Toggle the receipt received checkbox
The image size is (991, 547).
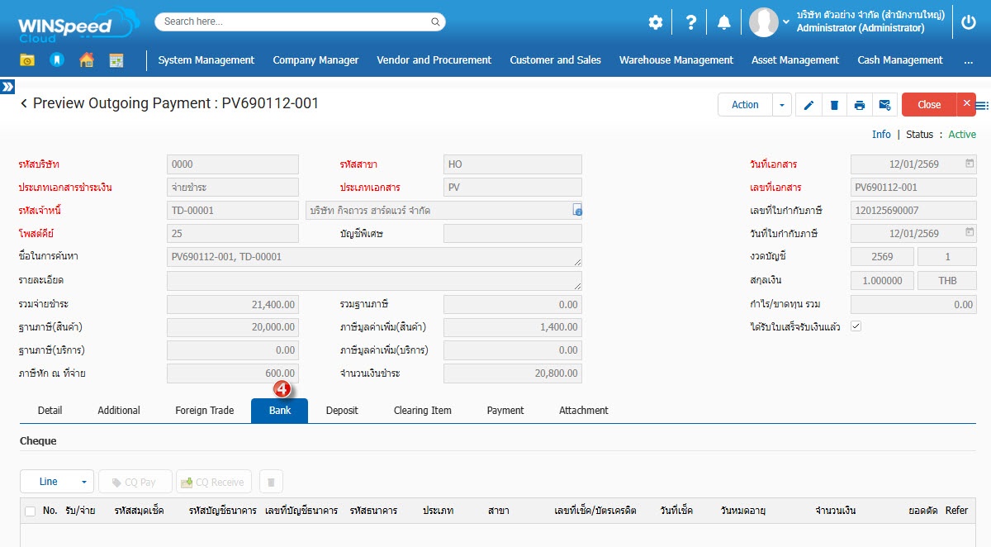856,326
